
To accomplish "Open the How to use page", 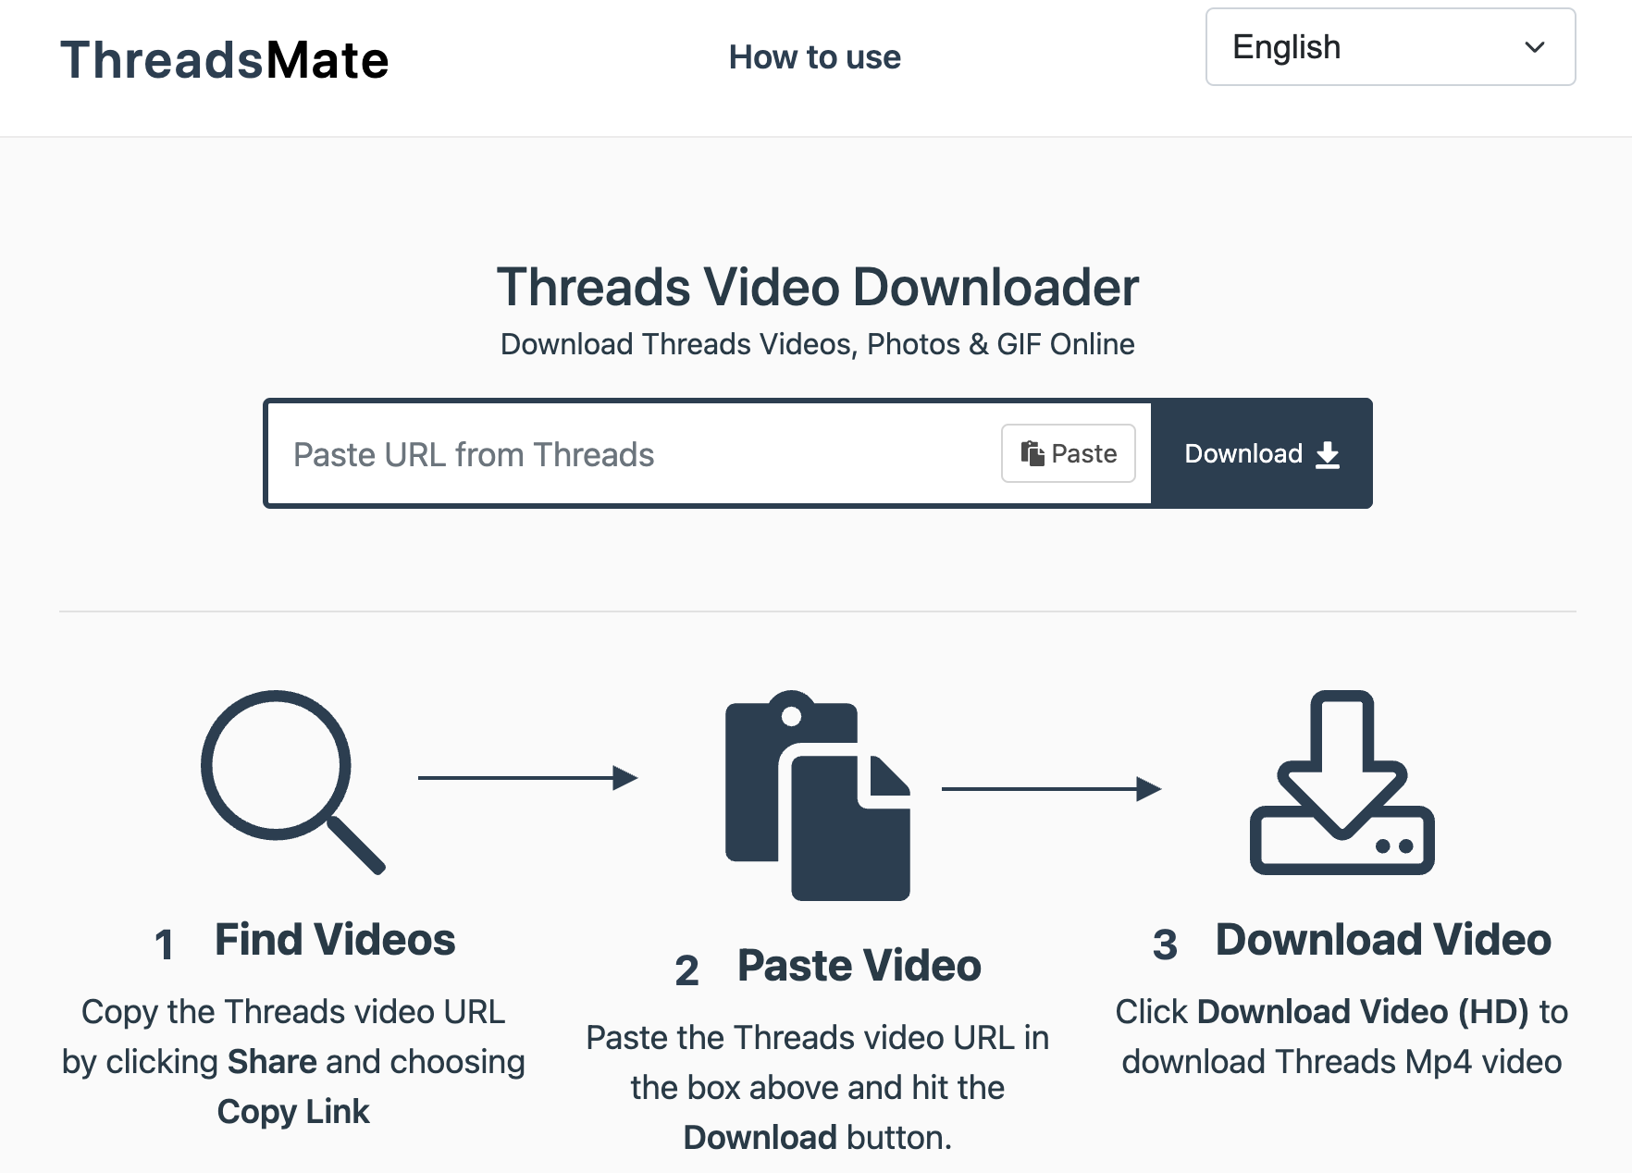I will pyautogui.click(x=814, y=57).
